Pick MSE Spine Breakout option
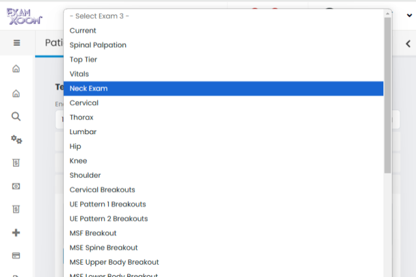The image size is (416, 277). click(x=104, y=248)
